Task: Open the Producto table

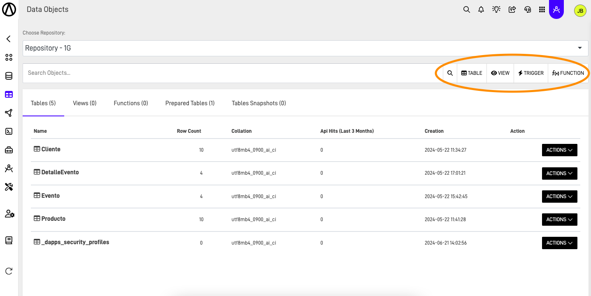Action: 54,219
